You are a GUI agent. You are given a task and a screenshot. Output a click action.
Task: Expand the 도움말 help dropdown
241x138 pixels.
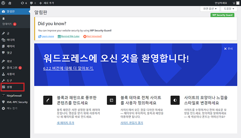click(x=229, y=9)
